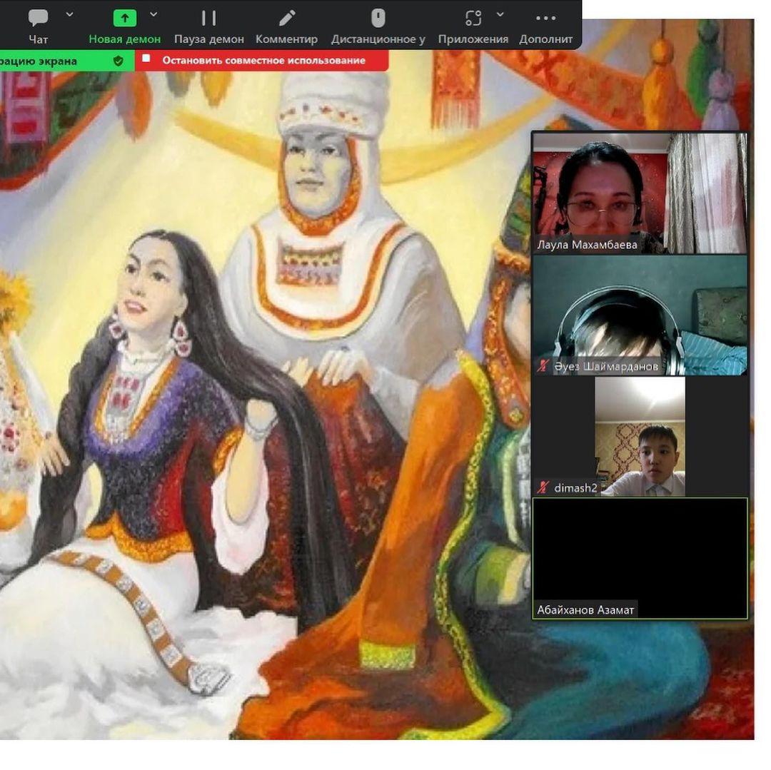This screenshot has width=771, height=770.
Task: Click the Абайханов Азамат name label
Action: point(585,610)
